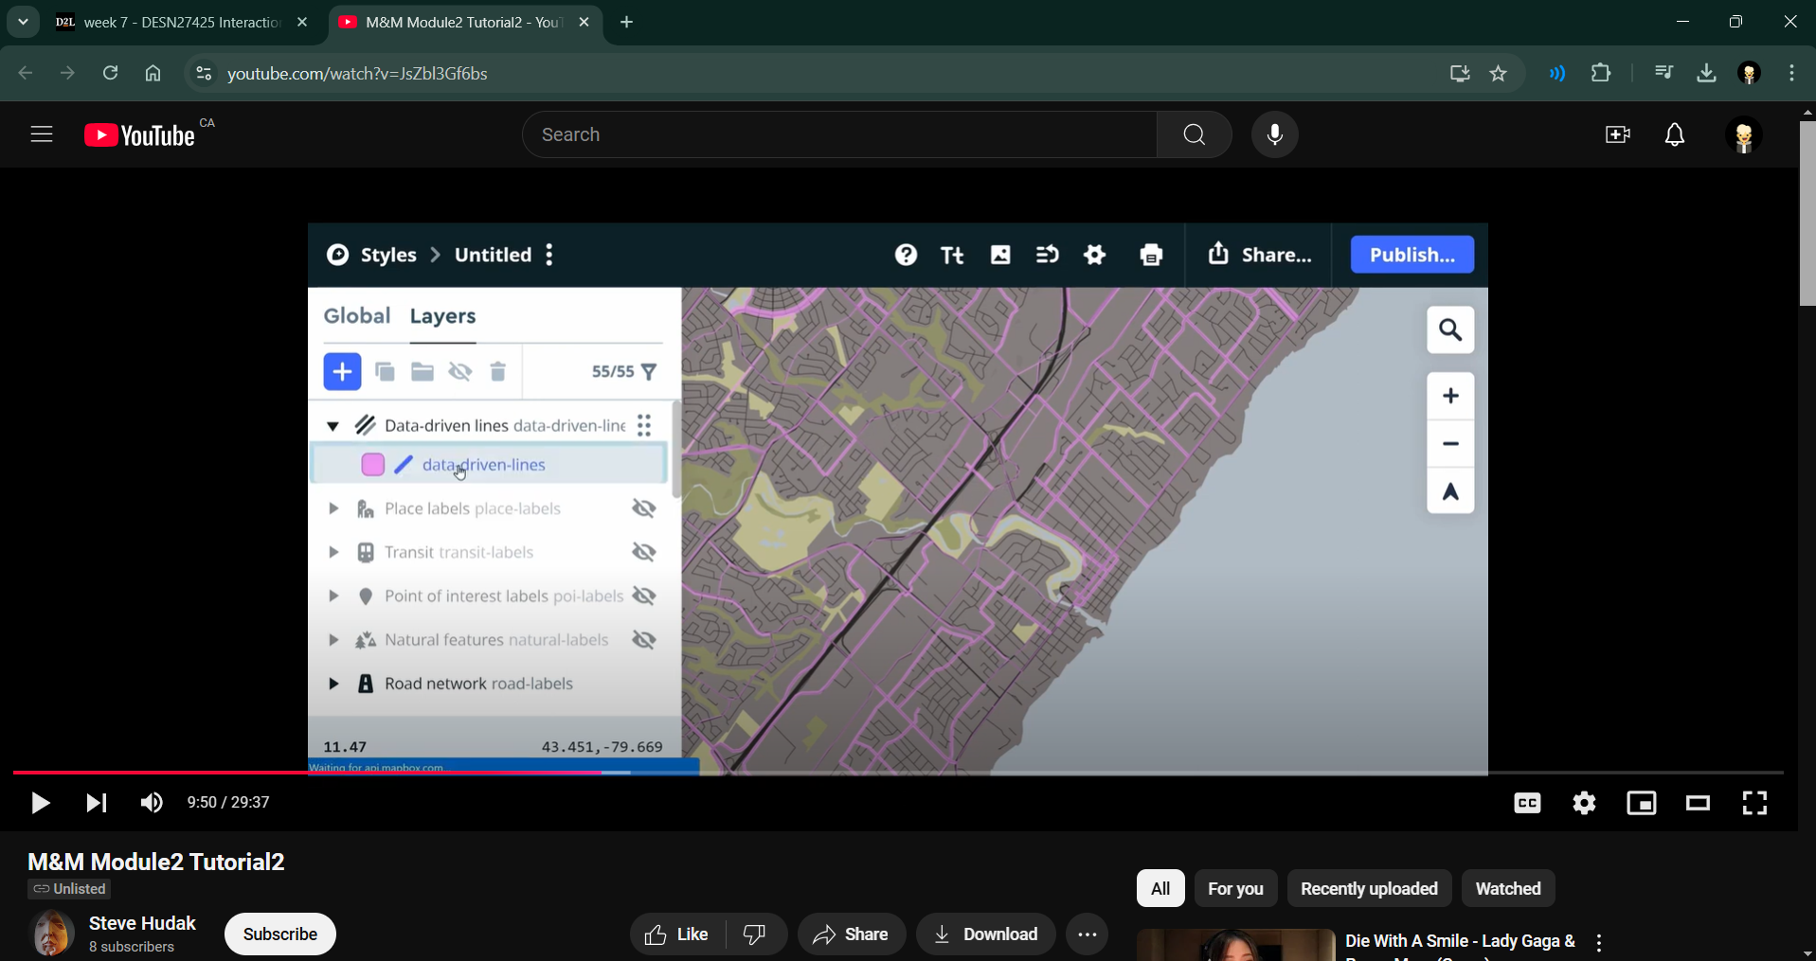1816x961 pixels.
Task: Click the Download button
Action: [985, 934]
